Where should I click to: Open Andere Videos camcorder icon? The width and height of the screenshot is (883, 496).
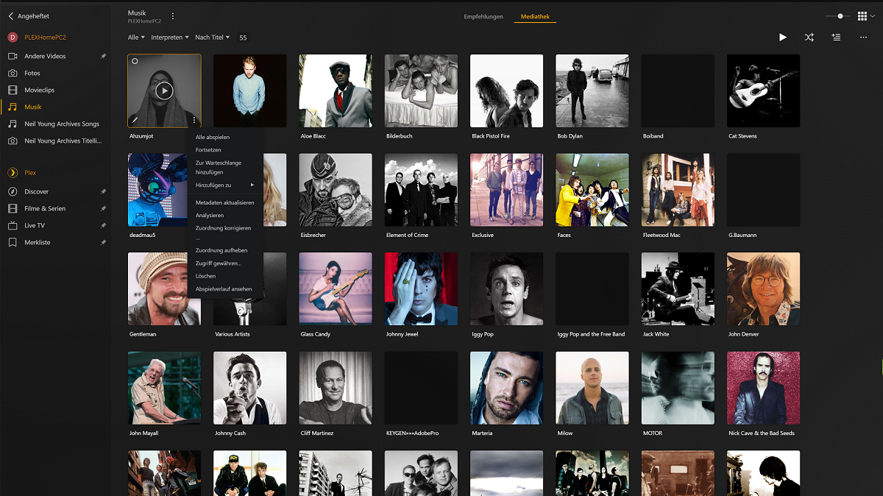coord(13,56)
